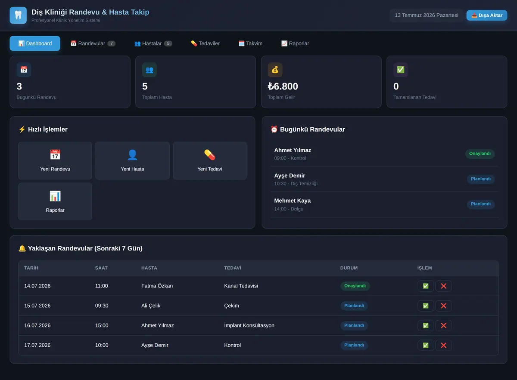Click the ₺6.800 total revenue value
This screenshot has height=380, width=517.
tap(283, 87)
